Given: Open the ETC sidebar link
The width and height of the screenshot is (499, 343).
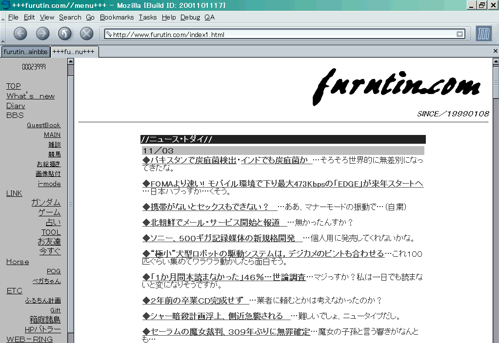Looking at the screenshot, I should tap(14, 291).
